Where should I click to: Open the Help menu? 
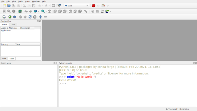pyautogui.click(x=44, y=1)
